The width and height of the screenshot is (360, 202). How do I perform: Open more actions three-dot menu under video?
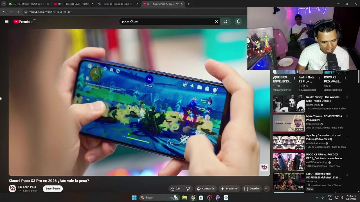pyautogui.click(x=267, y=189)
